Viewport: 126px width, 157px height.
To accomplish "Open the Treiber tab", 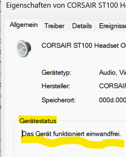I will [55, 26].
